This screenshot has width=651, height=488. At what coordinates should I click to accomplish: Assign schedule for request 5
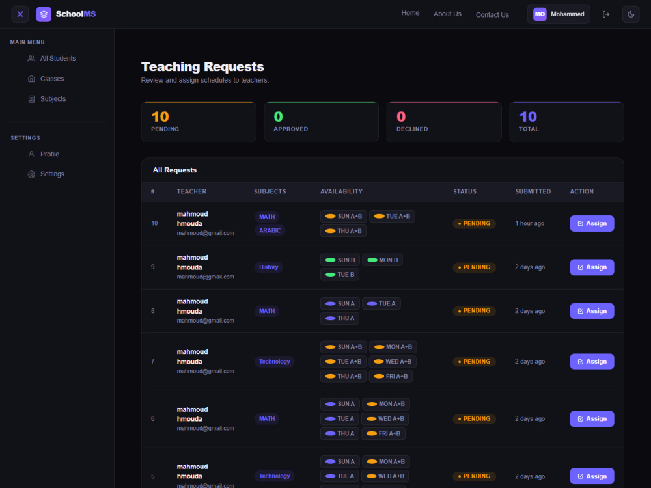pyautogui.click(x=592, y=476)
